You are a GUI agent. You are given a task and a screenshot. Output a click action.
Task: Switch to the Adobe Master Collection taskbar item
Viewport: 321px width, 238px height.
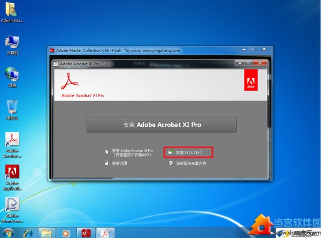86,233
